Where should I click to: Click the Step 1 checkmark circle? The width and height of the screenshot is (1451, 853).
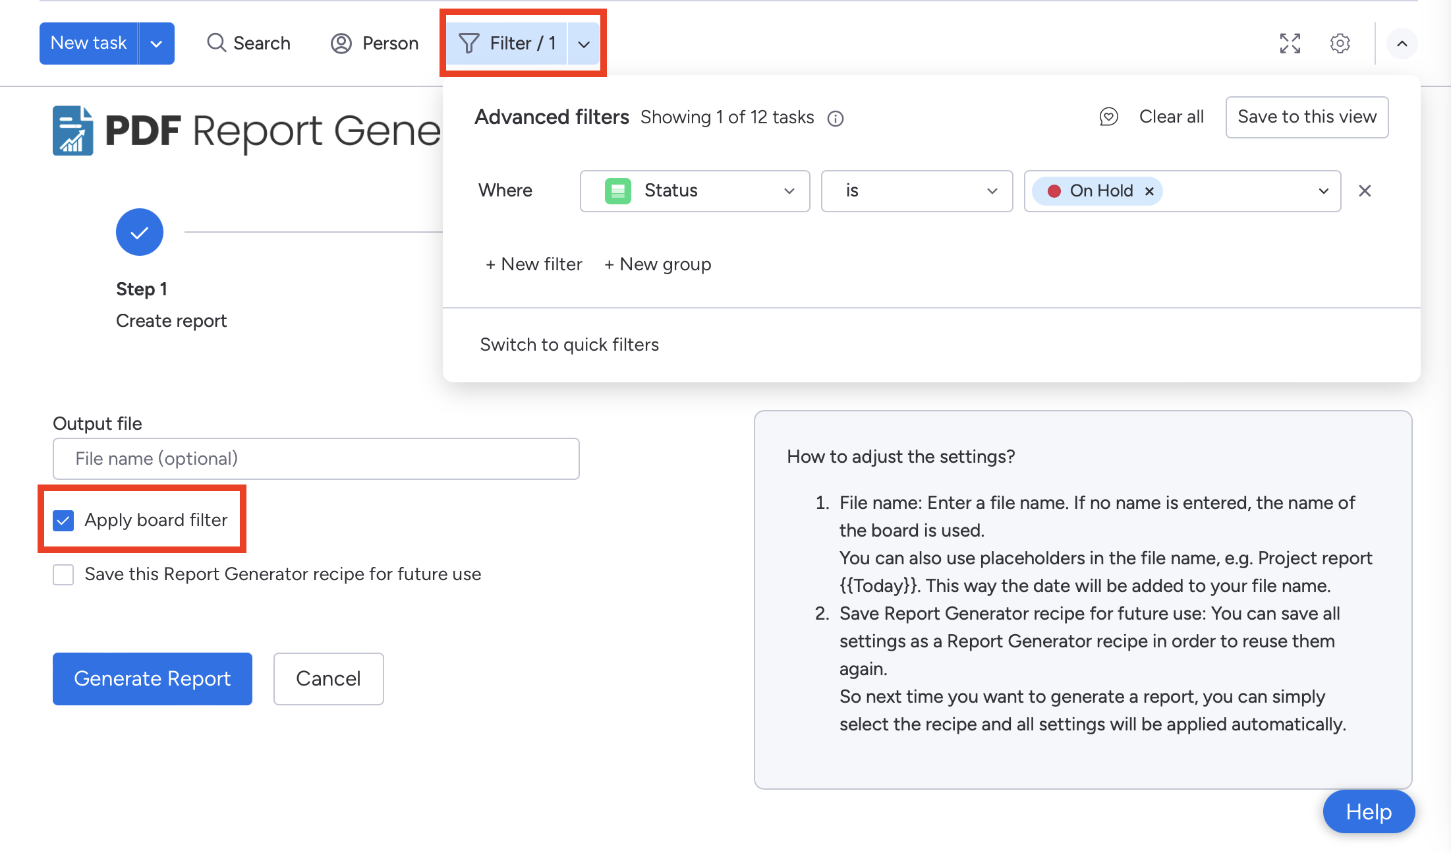(140, 232)
